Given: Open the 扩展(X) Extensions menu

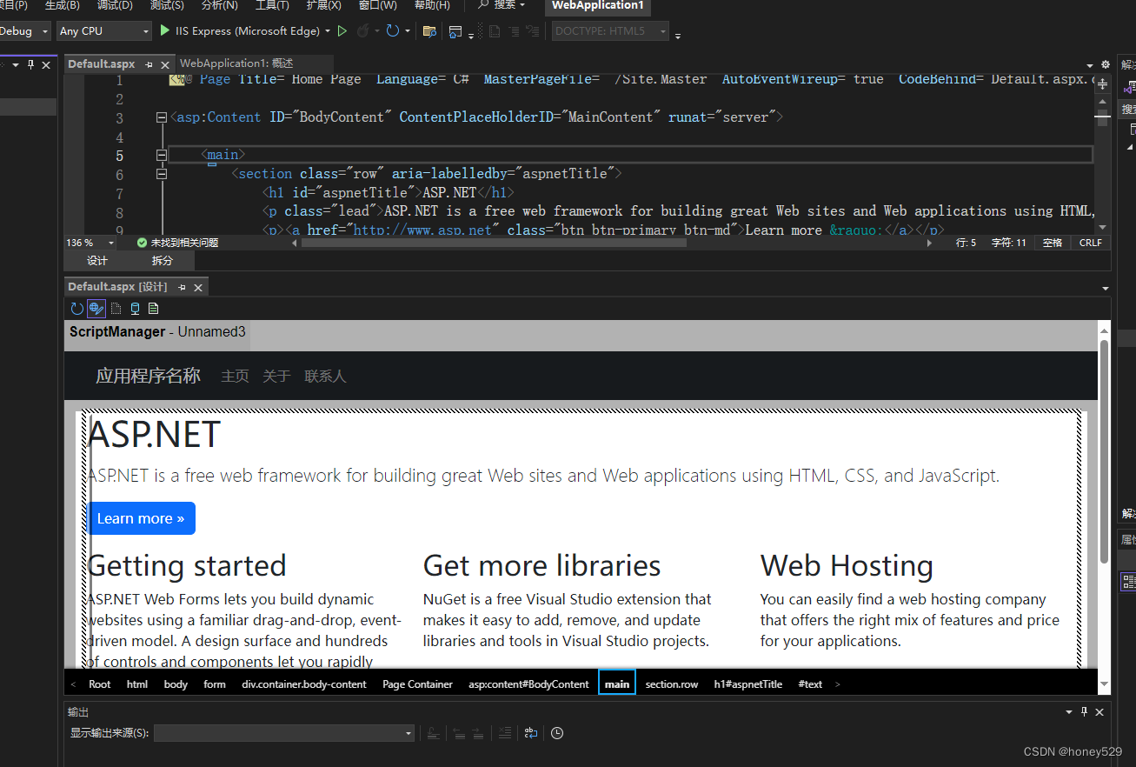Looking at the screenshot, I should pos(323,5).
